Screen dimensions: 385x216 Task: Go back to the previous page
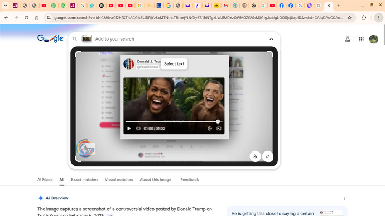point(6,18)
